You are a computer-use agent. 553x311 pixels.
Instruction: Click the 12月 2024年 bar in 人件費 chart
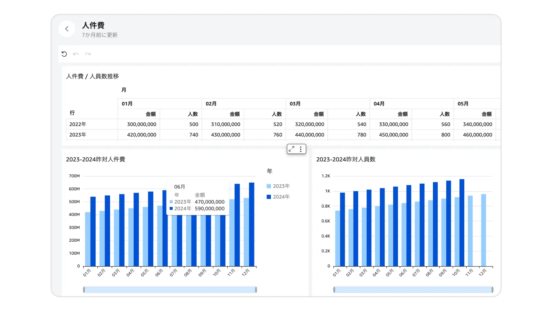252,224
